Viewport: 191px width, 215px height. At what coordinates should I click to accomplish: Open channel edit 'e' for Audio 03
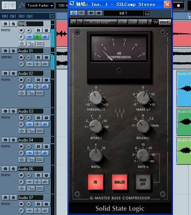21,124
